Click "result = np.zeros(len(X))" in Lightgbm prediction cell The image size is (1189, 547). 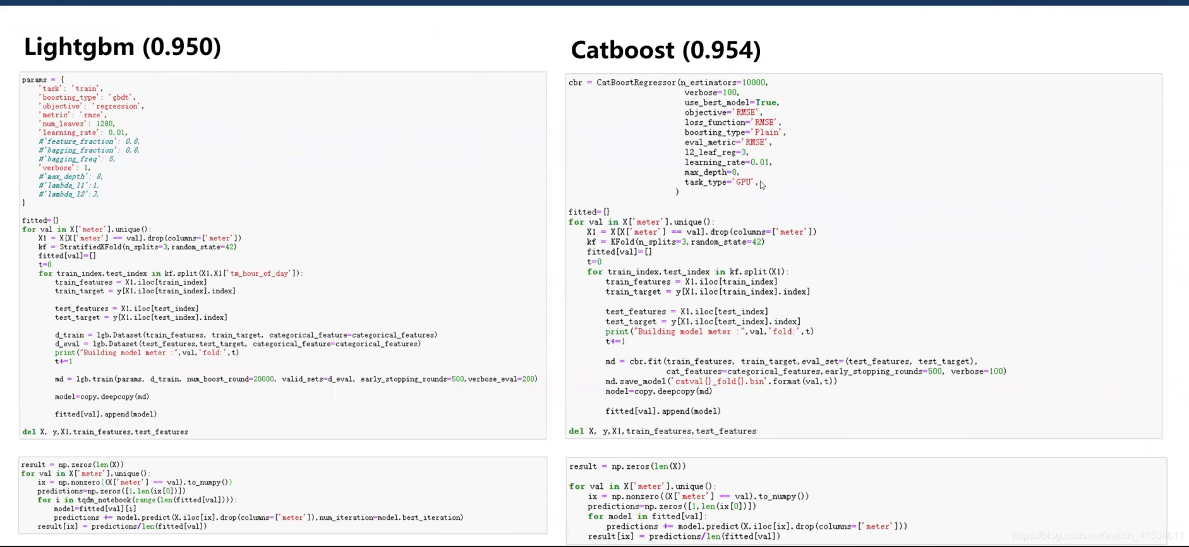point(73,465)
